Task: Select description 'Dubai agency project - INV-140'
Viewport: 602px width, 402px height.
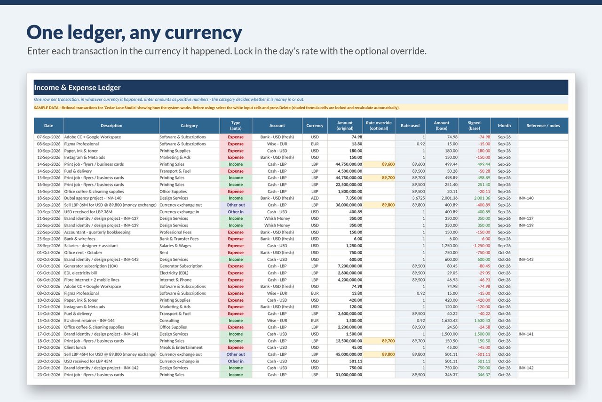Action: (111, 198)
